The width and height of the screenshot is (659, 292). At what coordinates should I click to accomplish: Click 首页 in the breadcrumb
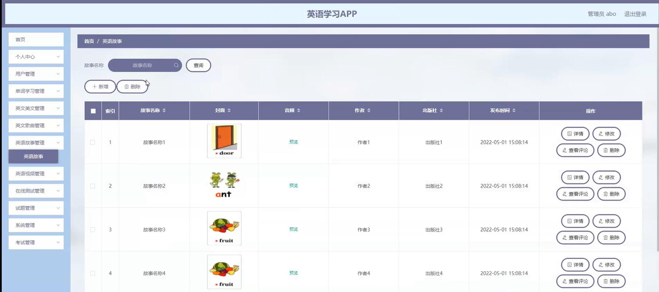[x=89, y=41]
